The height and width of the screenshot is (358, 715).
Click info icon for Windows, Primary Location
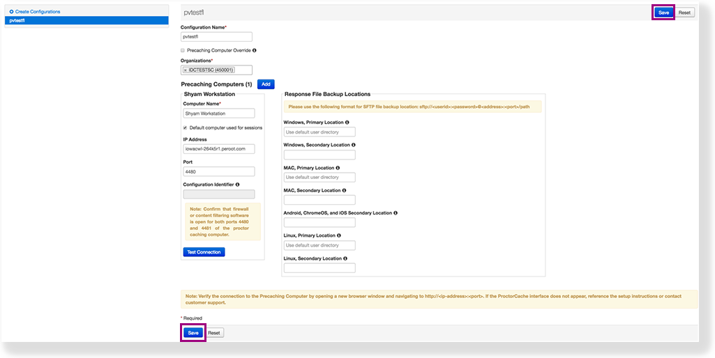coord(347,123)
